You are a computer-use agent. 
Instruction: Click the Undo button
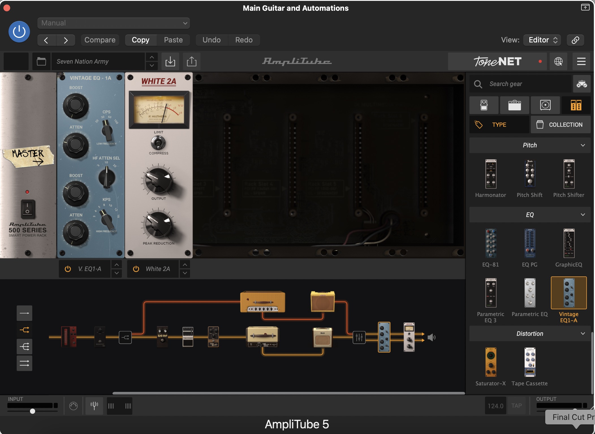[212, 40]
